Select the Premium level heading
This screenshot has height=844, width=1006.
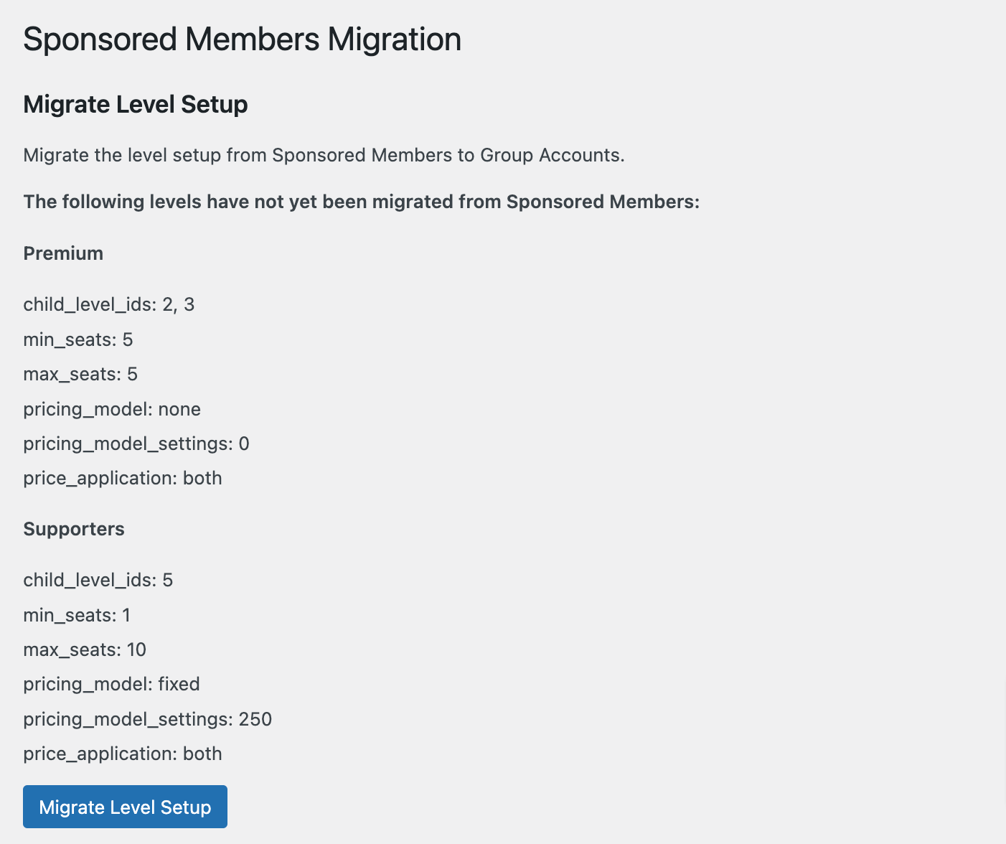tap(63, 253)
